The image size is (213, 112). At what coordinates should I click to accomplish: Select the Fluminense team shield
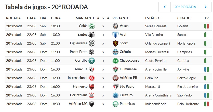[x=115, y=69]
